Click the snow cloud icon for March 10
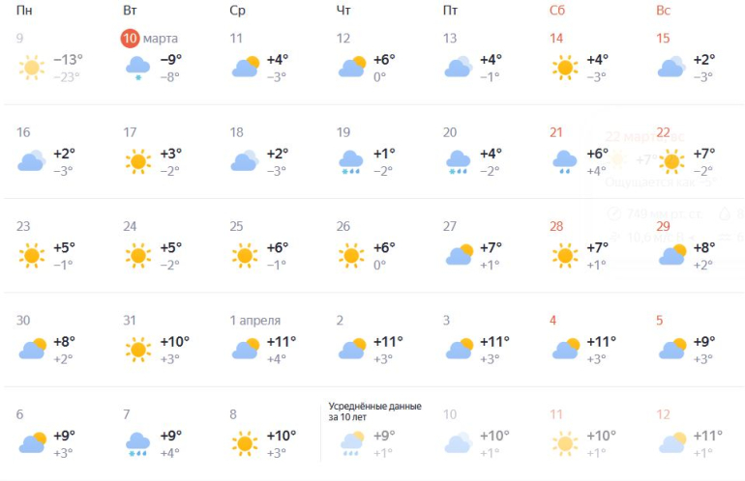 click(137, 68)
